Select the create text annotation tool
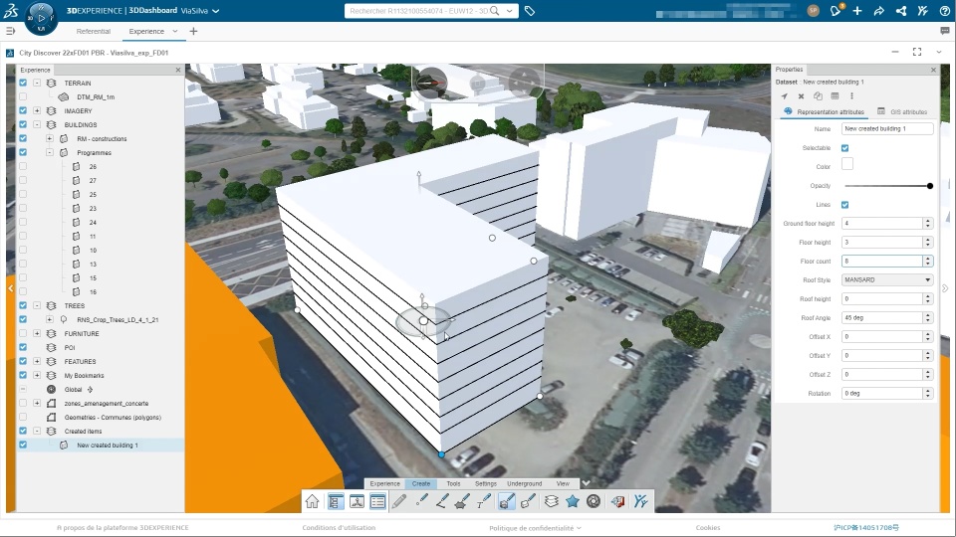The width and height of the screenshot is (956, 537). click(x=484, y=501)
